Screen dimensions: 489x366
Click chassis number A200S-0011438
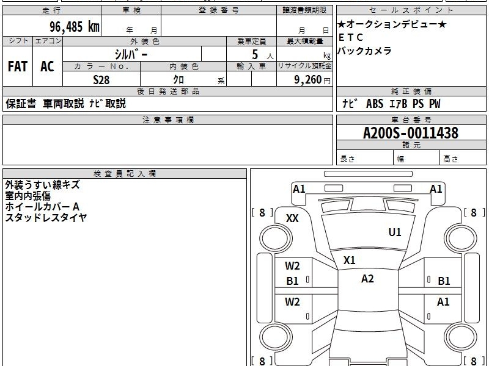click(411, 133)
